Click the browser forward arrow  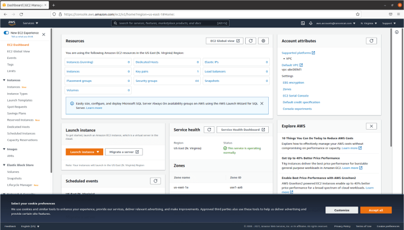point(13,15)
